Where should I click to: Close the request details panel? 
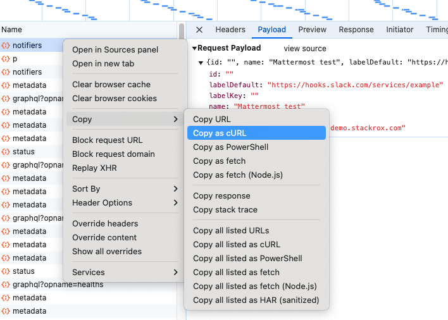pos(199,30)
